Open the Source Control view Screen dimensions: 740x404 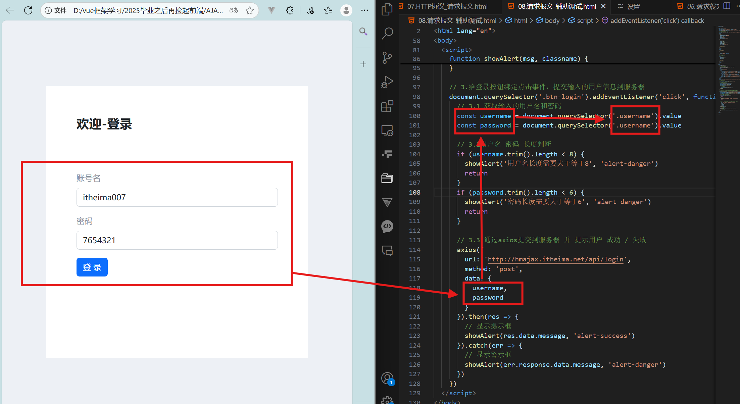387,57
